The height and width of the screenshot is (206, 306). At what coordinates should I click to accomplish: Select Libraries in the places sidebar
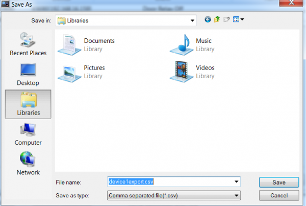[28, 104]
